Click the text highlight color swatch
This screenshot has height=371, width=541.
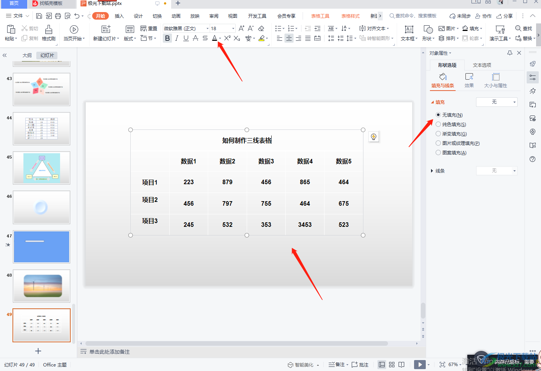pyautogui.click(x=261, y=38)
